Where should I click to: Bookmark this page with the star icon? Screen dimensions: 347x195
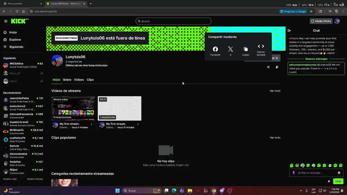pos(311,11)
